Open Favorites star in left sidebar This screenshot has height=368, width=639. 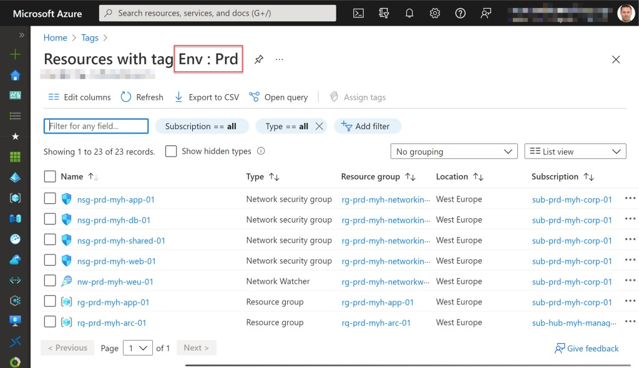[x=15, y=136]
